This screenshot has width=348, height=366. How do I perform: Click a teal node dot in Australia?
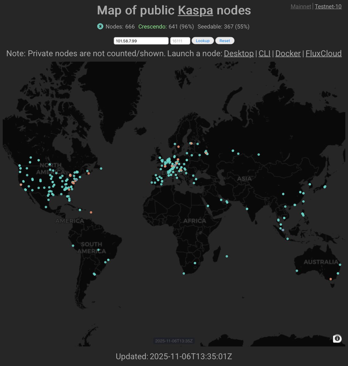click(x=296, y=270)
